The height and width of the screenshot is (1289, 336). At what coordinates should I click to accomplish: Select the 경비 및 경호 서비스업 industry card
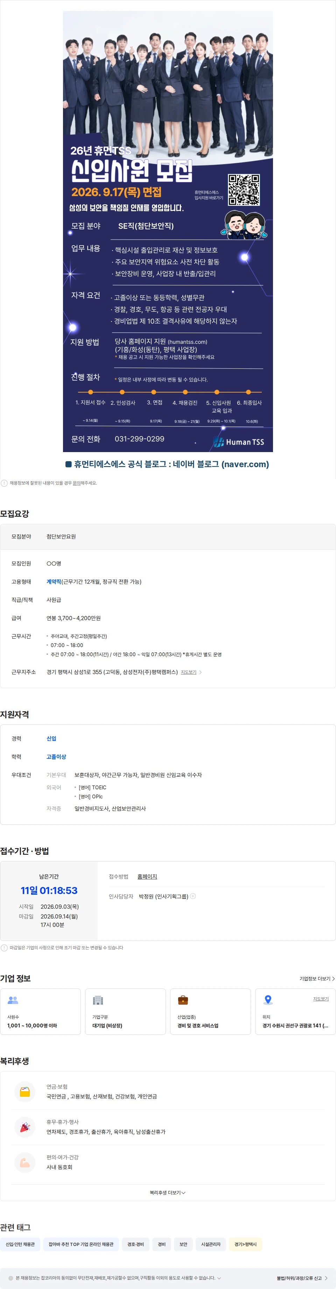click(x=210, y=1011)
